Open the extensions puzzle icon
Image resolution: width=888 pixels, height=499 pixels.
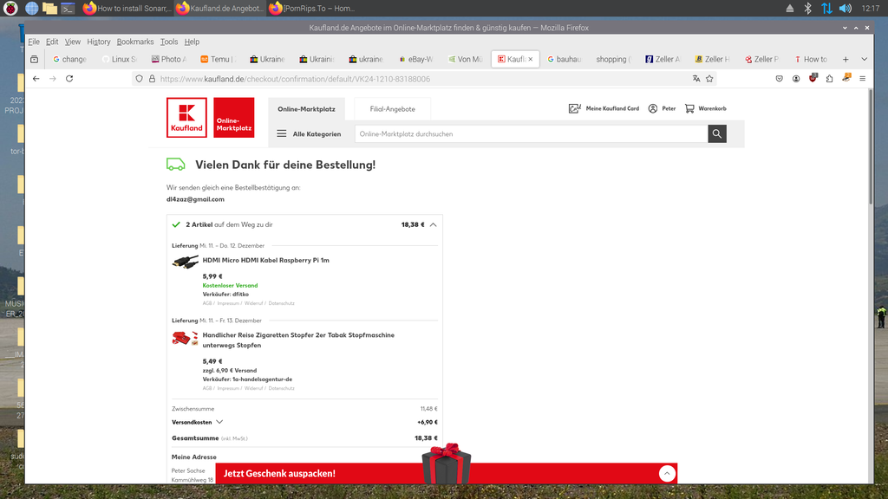[830, 79]
